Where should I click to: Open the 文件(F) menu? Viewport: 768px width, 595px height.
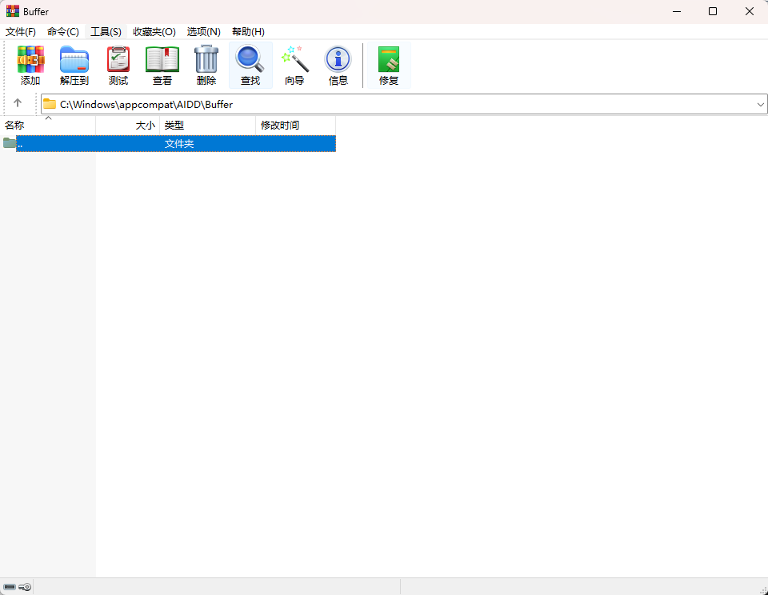pyautogui.click(x=21, y=32)
